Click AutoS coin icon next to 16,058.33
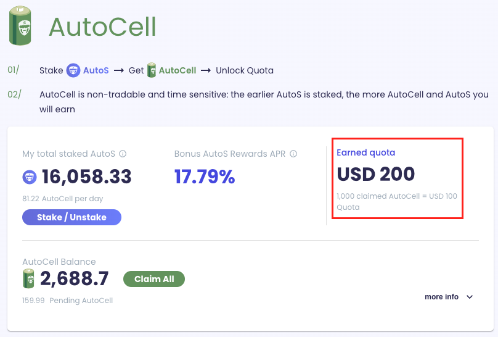Screen dimensions: 498x337 pos(30,178)
